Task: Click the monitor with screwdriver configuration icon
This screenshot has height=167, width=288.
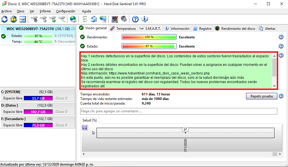Action: point(115,19)
